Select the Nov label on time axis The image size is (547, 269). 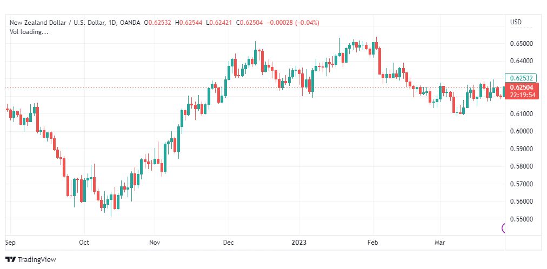click(x=154, y=242)
